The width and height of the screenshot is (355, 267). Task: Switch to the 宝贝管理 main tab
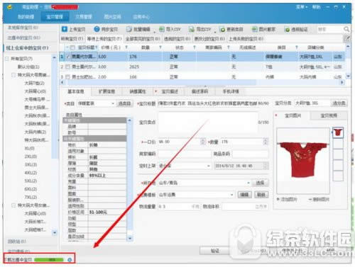point(55,17)
